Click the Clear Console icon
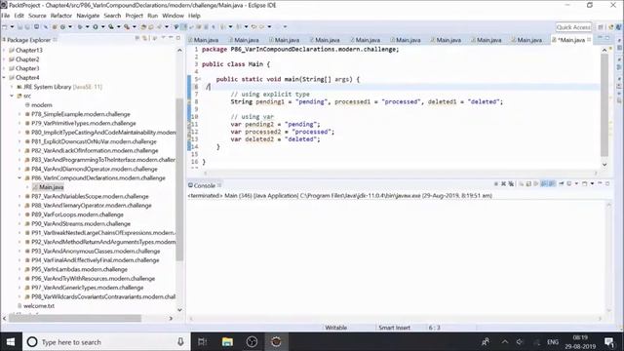This screenshot has width=624, height=351. (521, 184)
